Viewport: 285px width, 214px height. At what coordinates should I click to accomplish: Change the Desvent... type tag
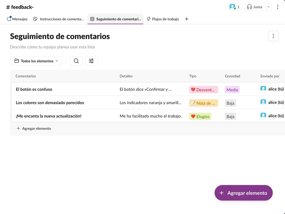(x=203, y=90)
